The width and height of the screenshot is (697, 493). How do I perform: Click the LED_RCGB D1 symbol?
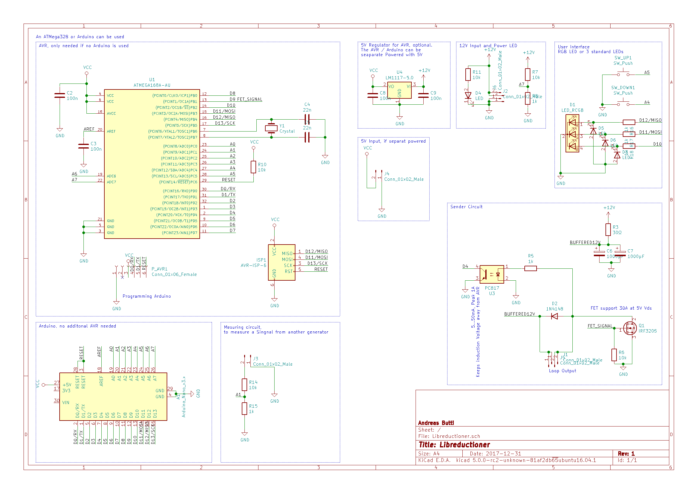coord(572,134)
